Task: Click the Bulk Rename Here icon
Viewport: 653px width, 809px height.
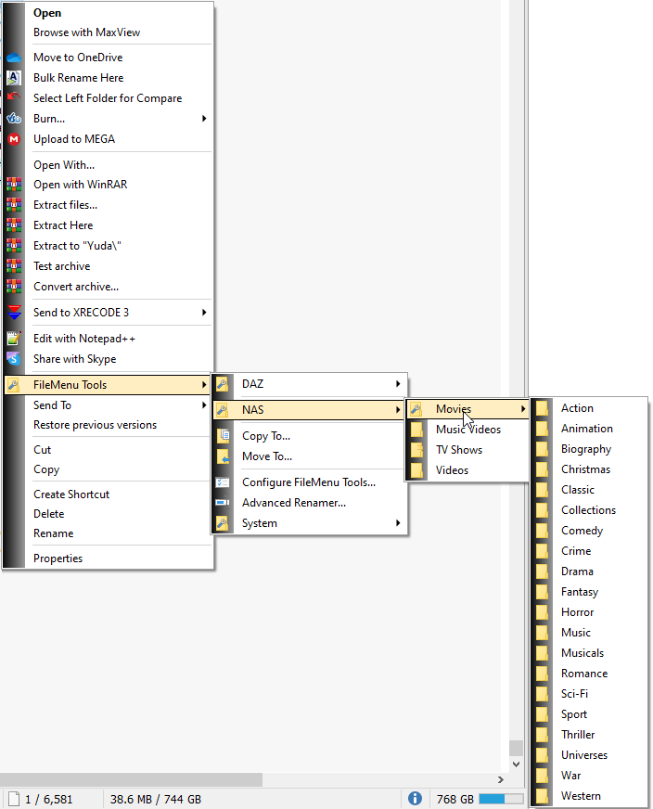Action: (x=14, y=78)
